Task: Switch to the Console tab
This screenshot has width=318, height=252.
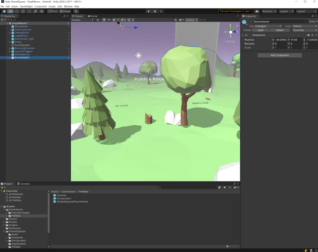Action: (23, 184)
